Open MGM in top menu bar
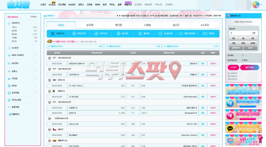This screenshot has height=147, width=266. coord(98,4)
